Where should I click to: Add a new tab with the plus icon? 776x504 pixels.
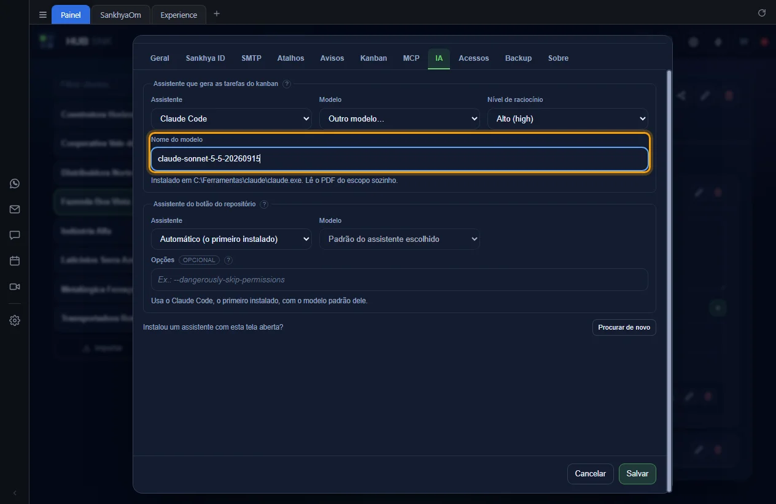tap(217, 14)
